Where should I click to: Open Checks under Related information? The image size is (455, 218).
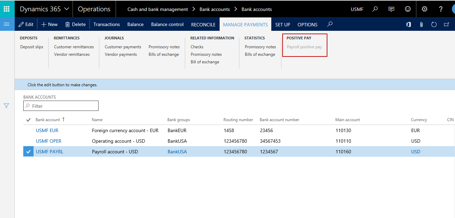pos(197,47)
